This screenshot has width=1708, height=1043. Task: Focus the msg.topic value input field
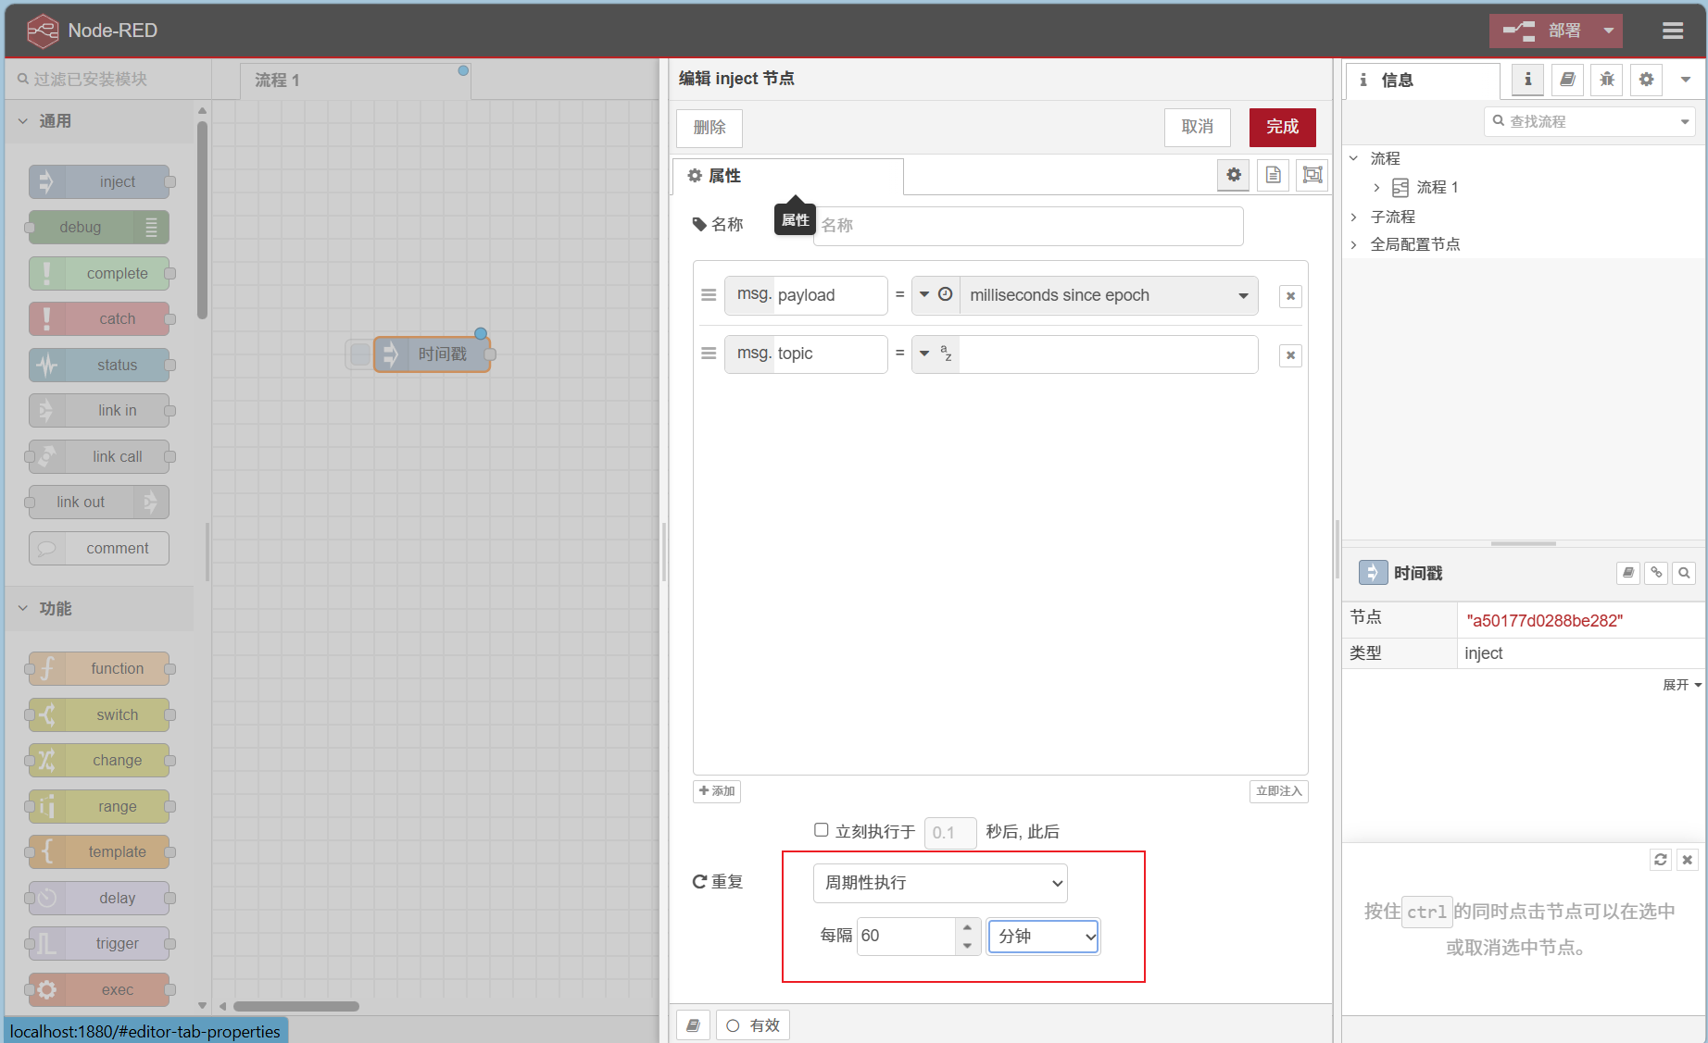pos(1109,354)
